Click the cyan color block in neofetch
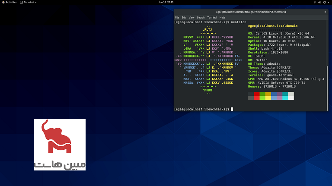Image resolution: width=332 pixels, height=186 pixels. (285, 96)
